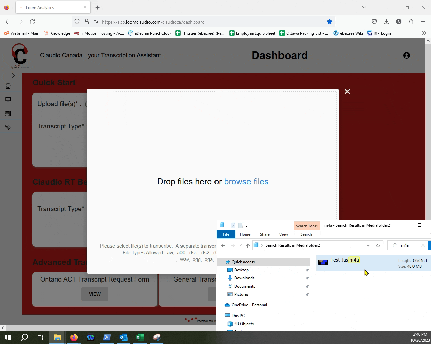Show more bookmarks chevron
Viewport: 431px width, 344px height.
click(x=424, y=33)
